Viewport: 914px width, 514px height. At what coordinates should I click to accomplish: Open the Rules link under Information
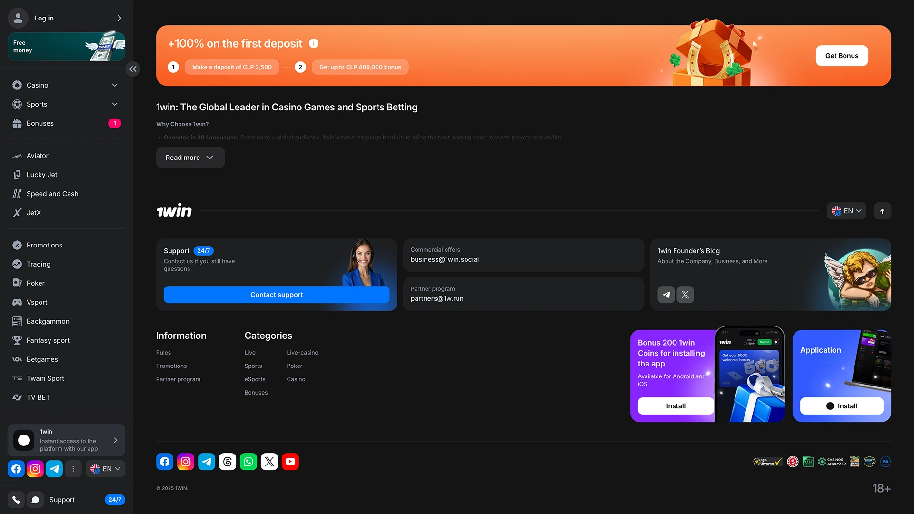(x=163, y=353)
